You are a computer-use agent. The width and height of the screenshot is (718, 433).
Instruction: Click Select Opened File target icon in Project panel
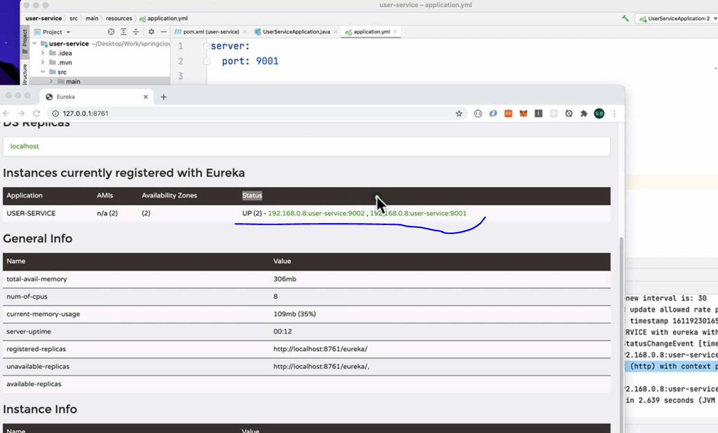[111, 32]
